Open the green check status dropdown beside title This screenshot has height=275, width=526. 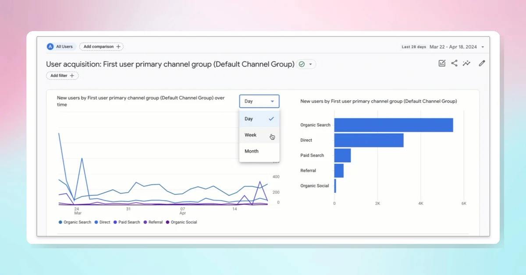306,64
